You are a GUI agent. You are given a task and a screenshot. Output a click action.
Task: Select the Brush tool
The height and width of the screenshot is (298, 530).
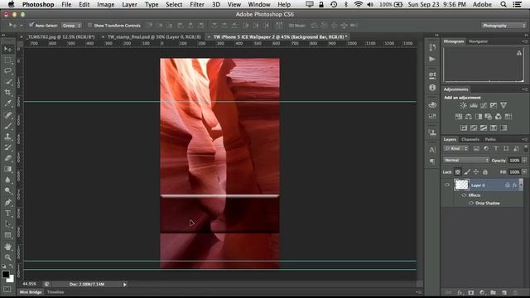[7, 126]
